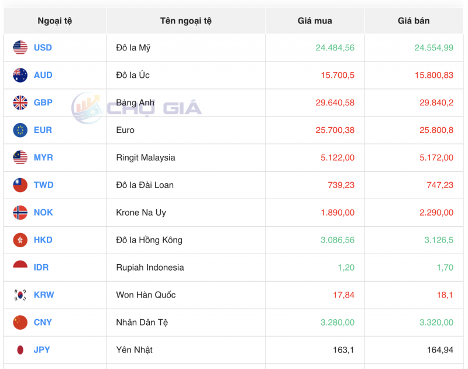Open the EUR currency link
The image size is (468, 369).
pos(43,130)
